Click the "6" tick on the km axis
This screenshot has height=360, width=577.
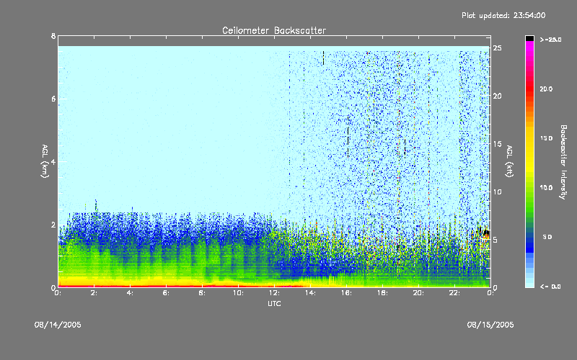pos(53,99)
